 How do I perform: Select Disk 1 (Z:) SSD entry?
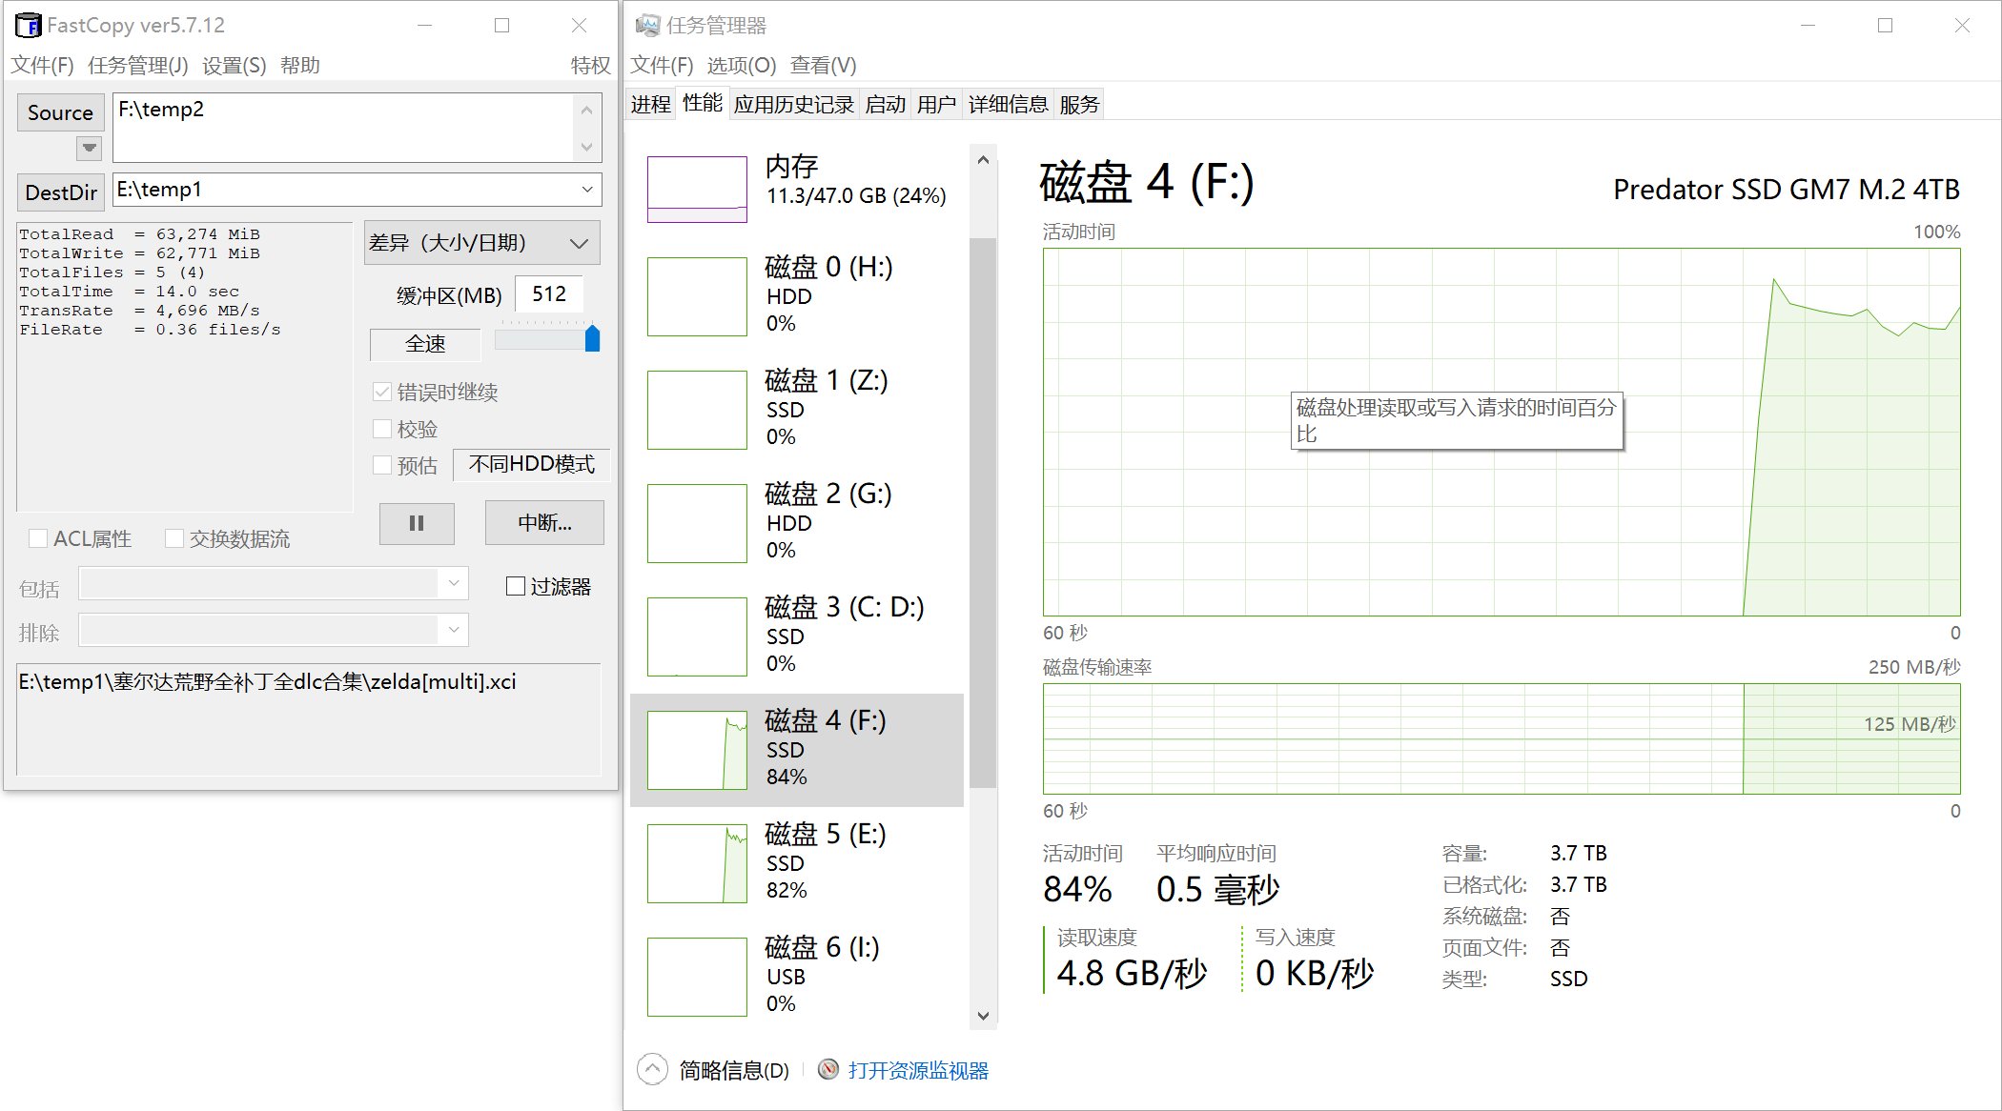coord(797,409)
